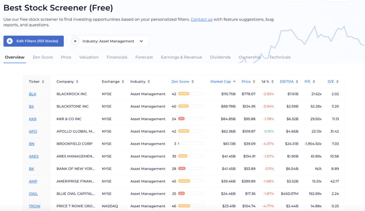Sort by EBITDA using its sort arrows
This screenshot has height=211, width=365.
pos(297,82)
